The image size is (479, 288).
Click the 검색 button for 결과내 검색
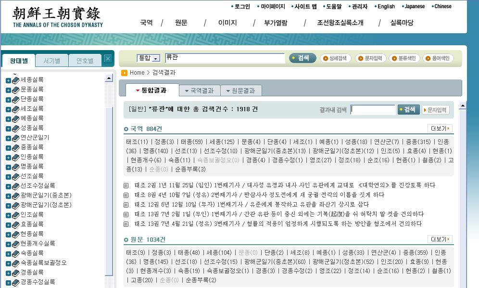[408, 110]
